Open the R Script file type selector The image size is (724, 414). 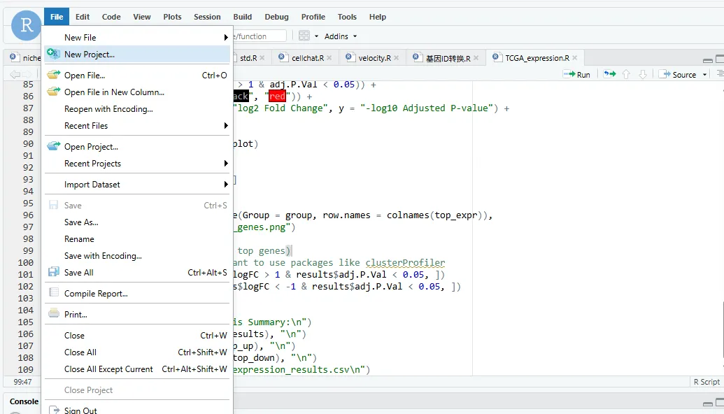(x=706, y=382)
